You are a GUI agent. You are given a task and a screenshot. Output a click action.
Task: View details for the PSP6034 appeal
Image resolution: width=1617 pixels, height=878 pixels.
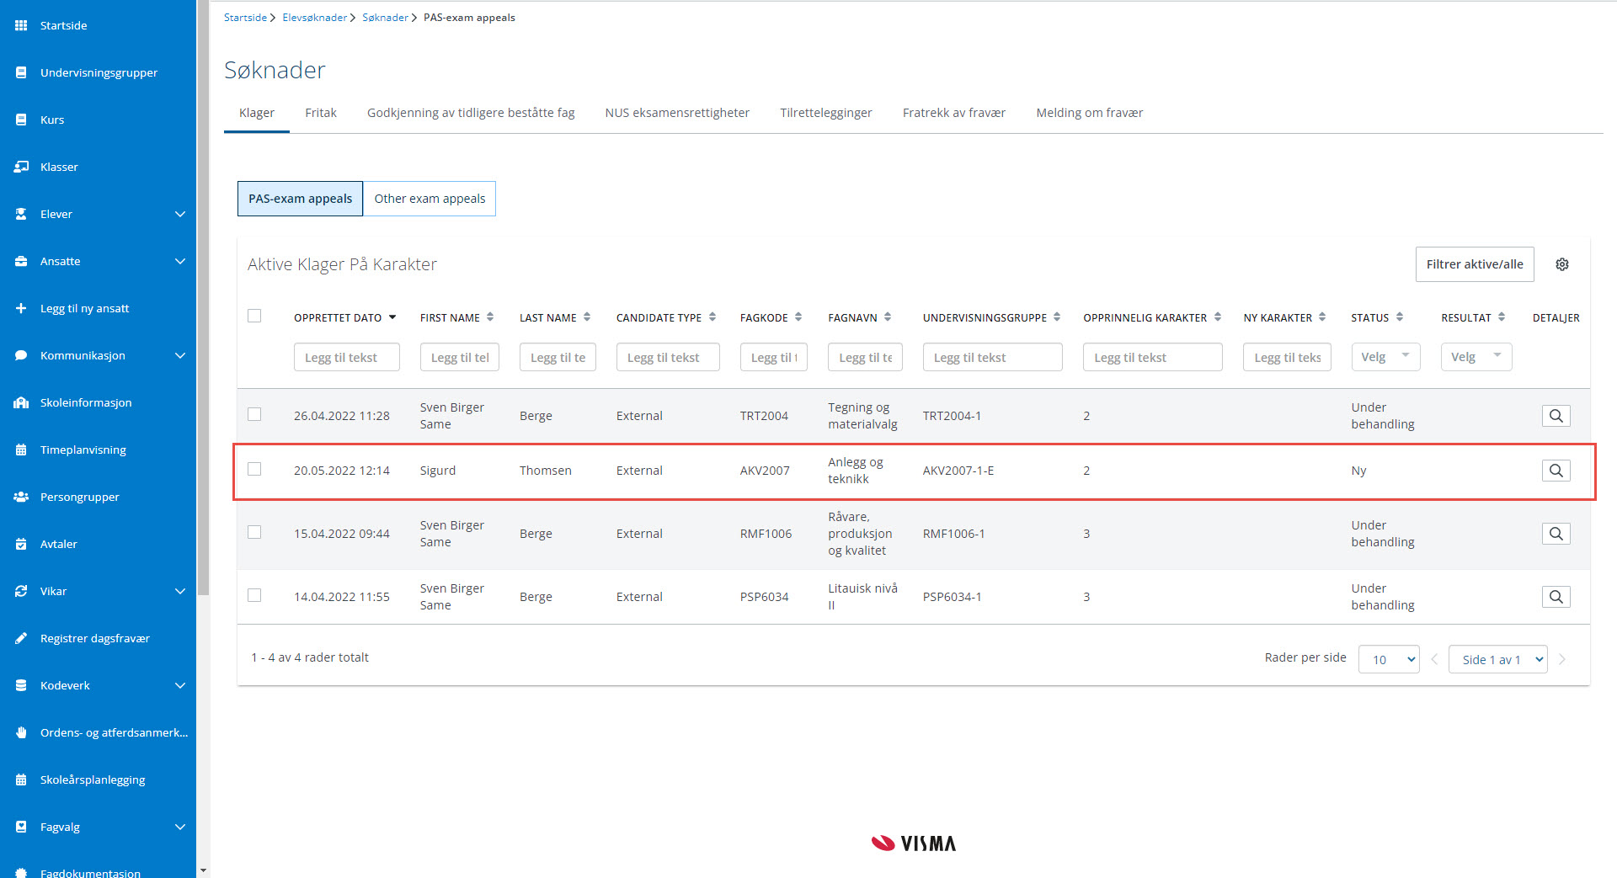click(x=1556, y=597)
